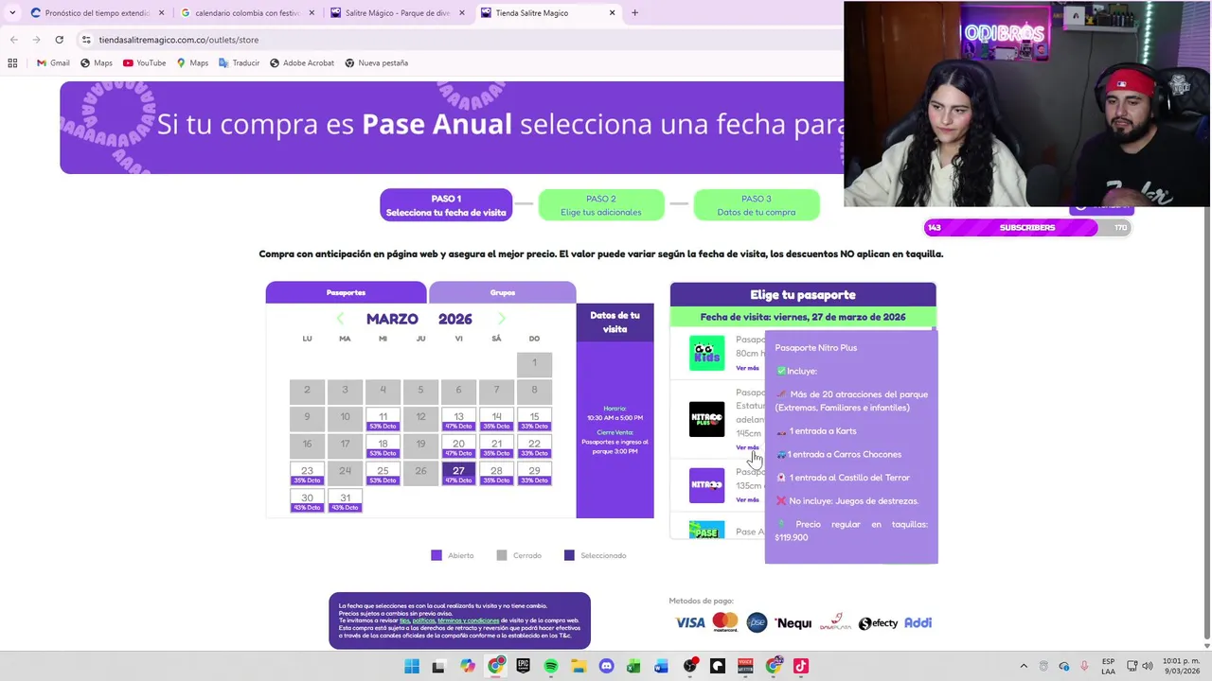The image size is (1212, 681).
Task: Open Copilot from the taskbar
Action: coord(468,666)
